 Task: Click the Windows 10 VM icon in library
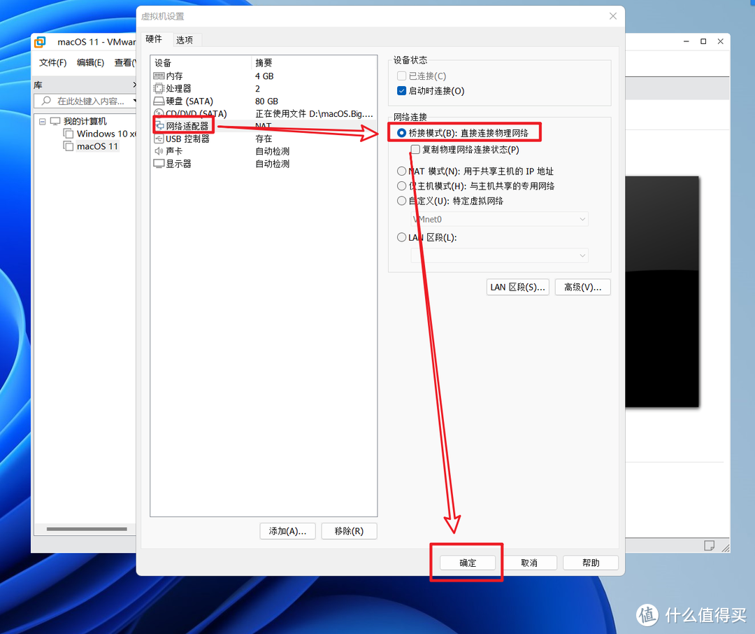[69, 134]
